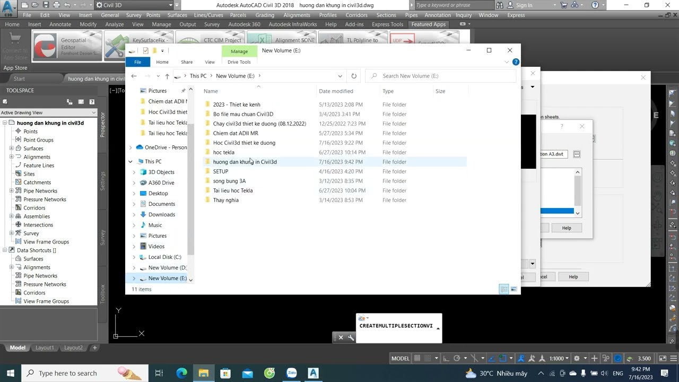Select Alignments under Data Shortcuts
The width and height of the screenshot is (679, 382).
pos(37,267)
